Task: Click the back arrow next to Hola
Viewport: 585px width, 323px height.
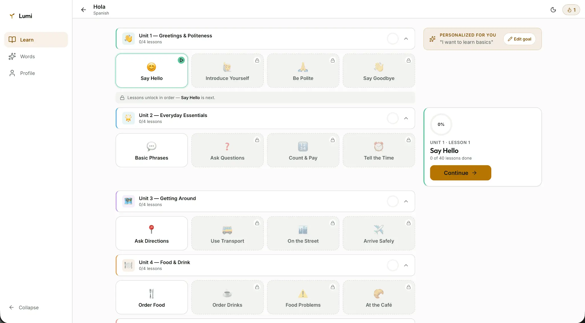Action: coord(83,10)
